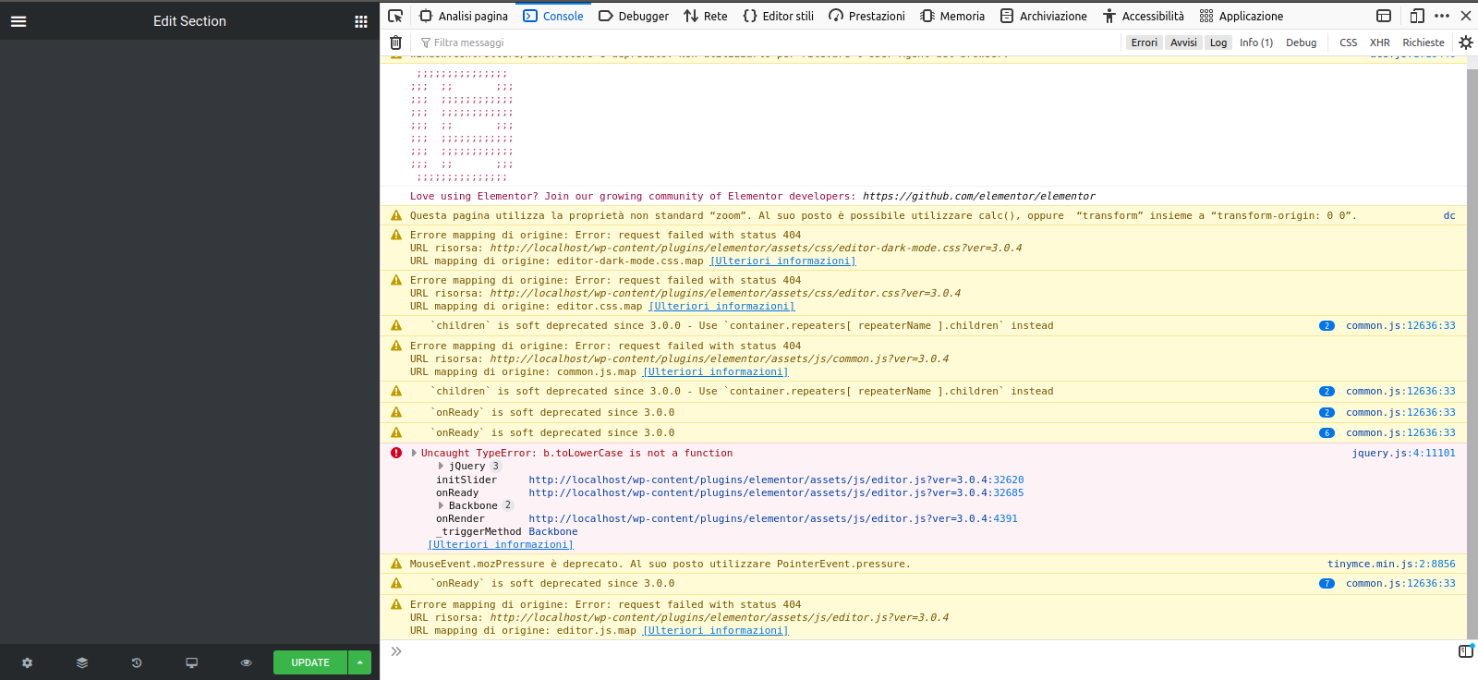
Task: Click the repeat count badge 6
Action: 1327,432
